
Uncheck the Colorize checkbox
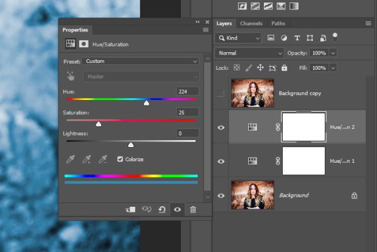pyautogui.click(x=120, y=159)
